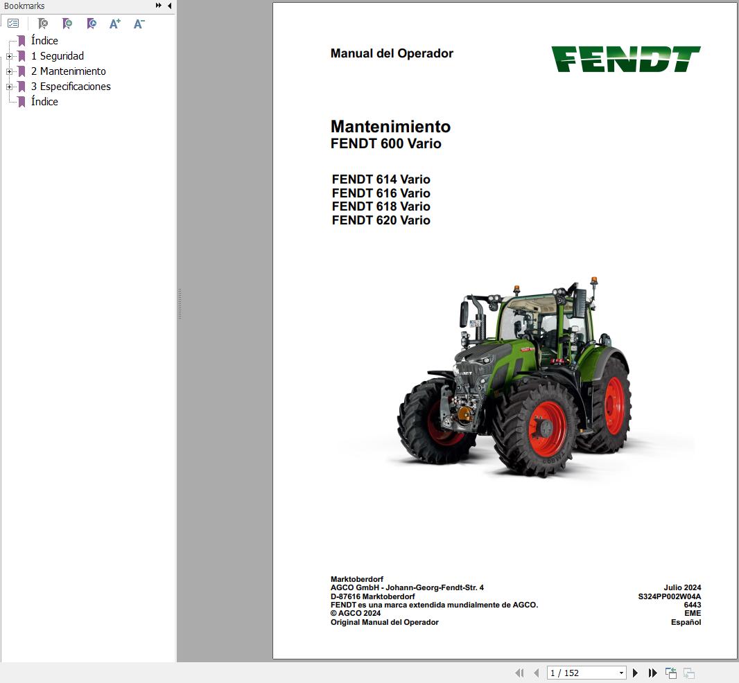This screenshot has height=683, width=739.
Task: Click document code S324PP002W04A
Action: pos(669,596)
